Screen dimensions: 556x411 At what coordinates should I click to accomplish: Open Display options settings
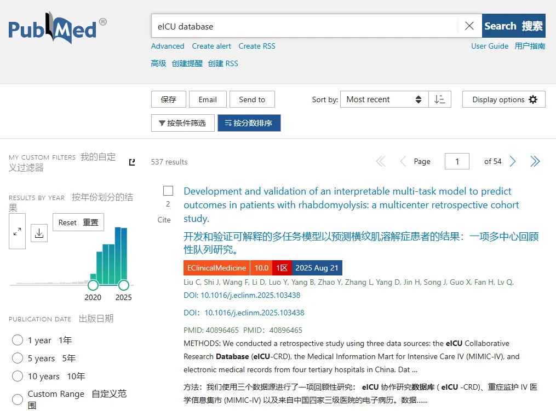503,99
